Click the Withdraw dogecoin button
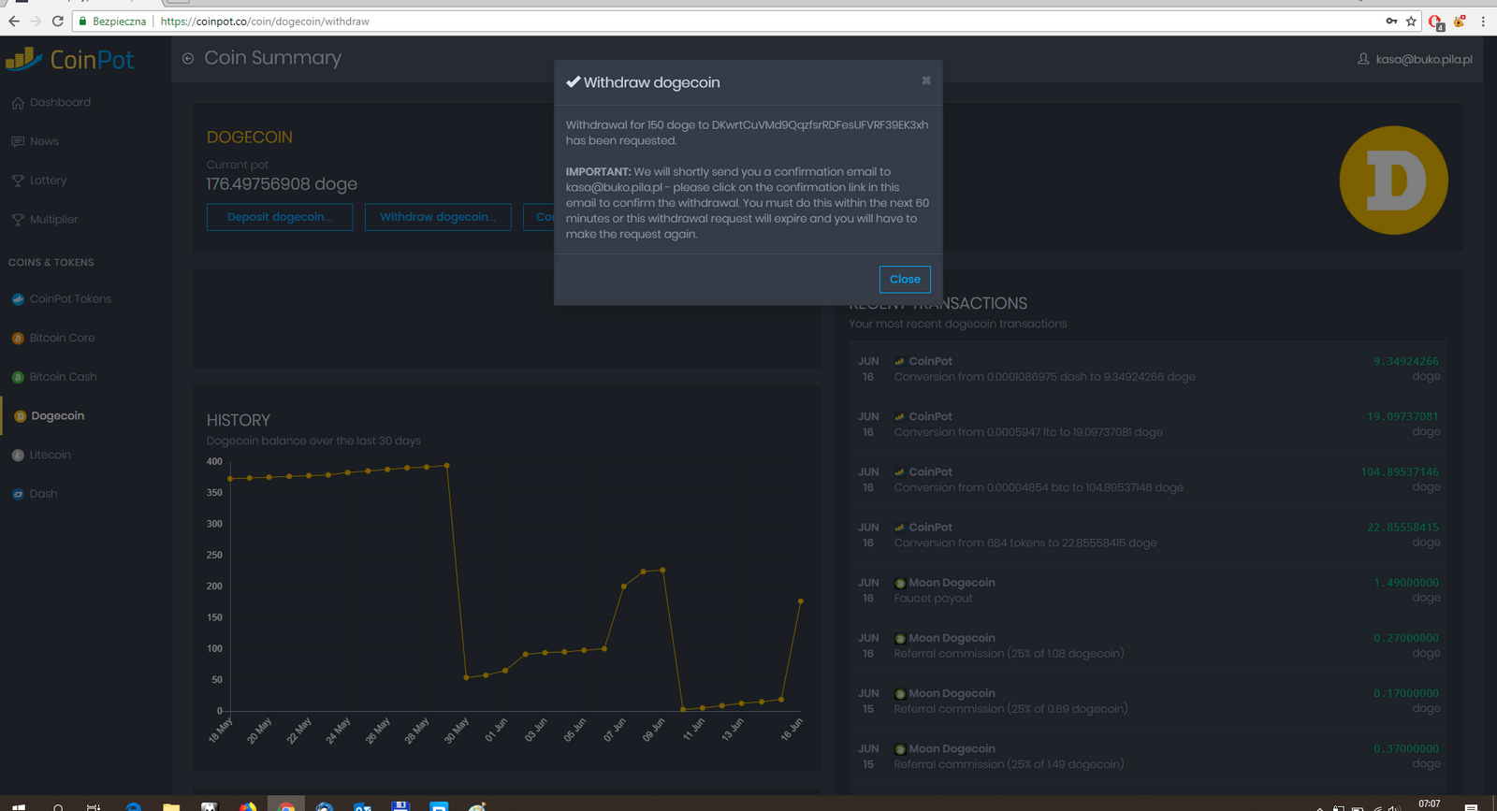 click(438, 217)
